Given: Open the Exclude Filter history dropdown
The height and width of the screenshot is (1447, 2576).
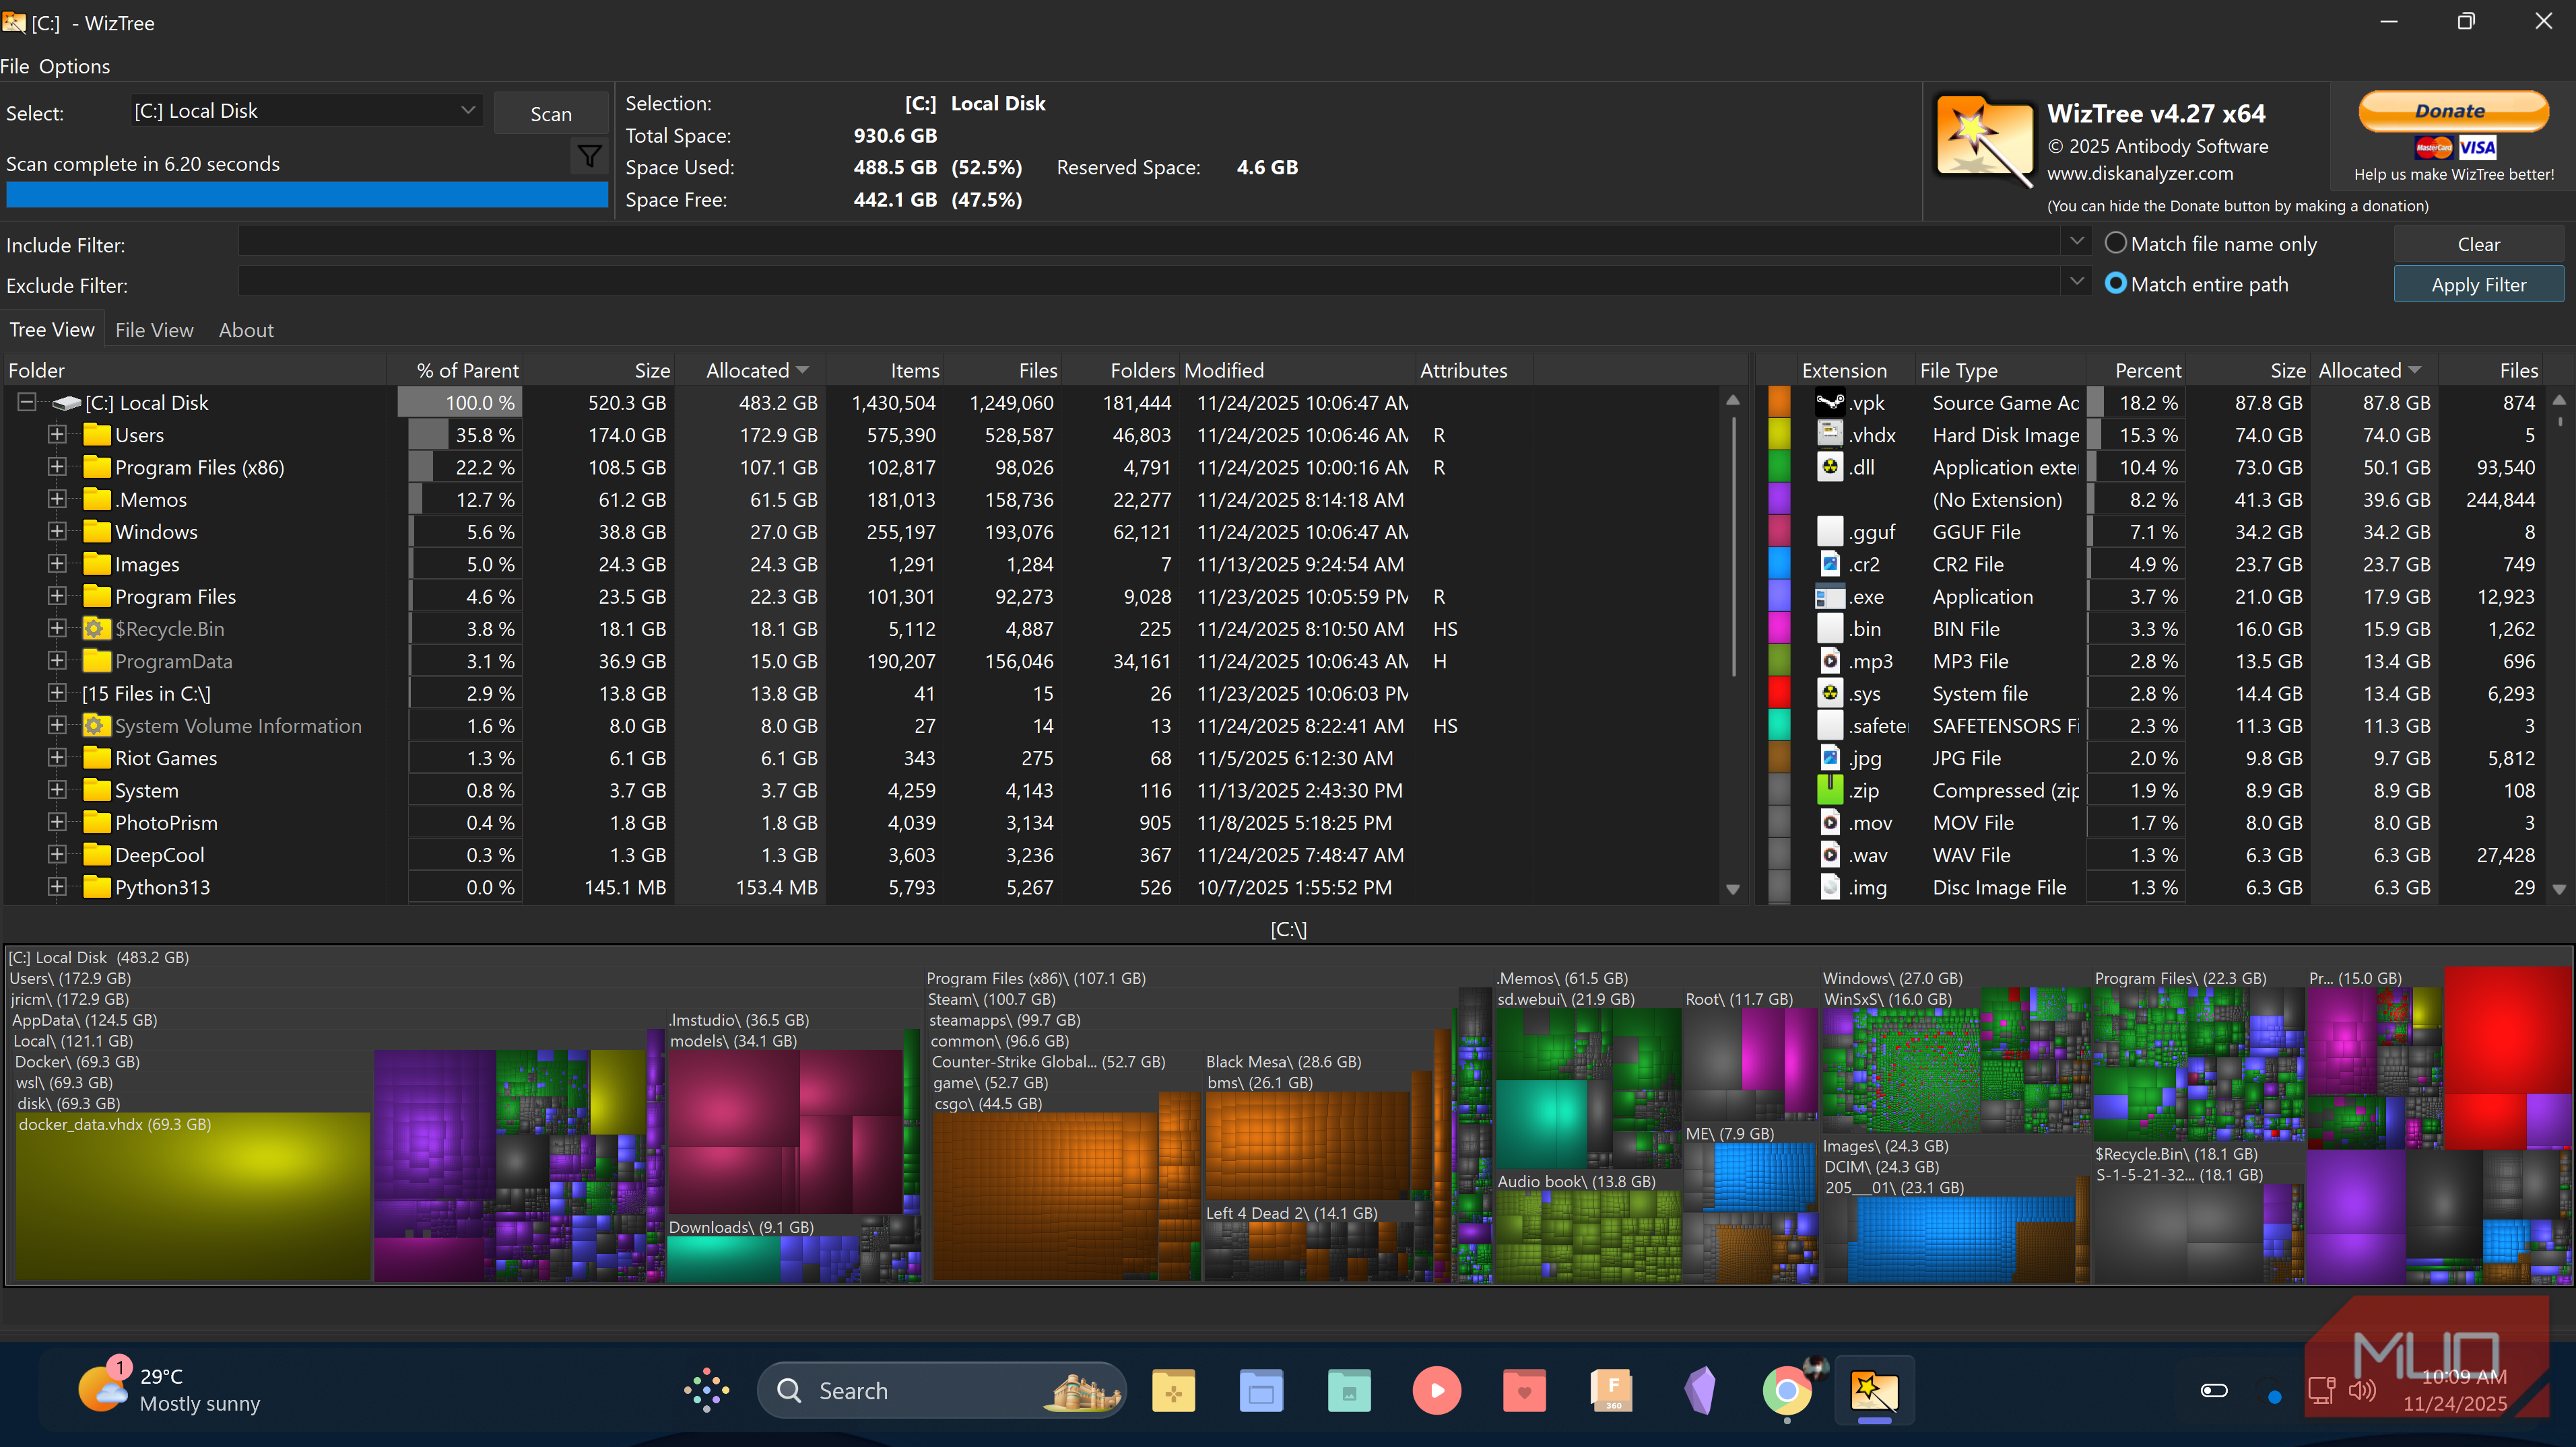Looking at the screenshot, I should pyautogui.click(x=2077, y=282).
